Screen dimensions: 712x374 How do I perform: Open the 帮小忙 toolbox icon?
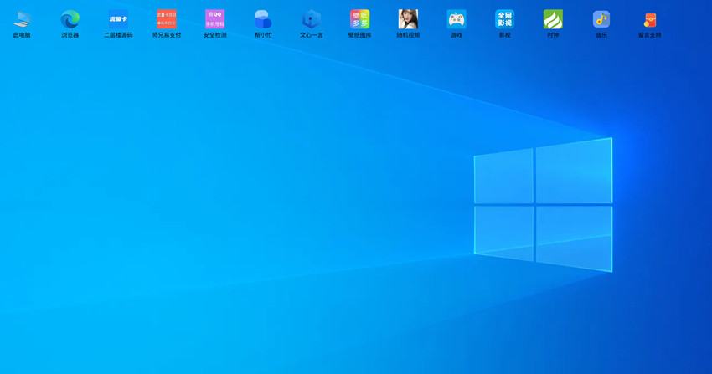pos(263,19)
